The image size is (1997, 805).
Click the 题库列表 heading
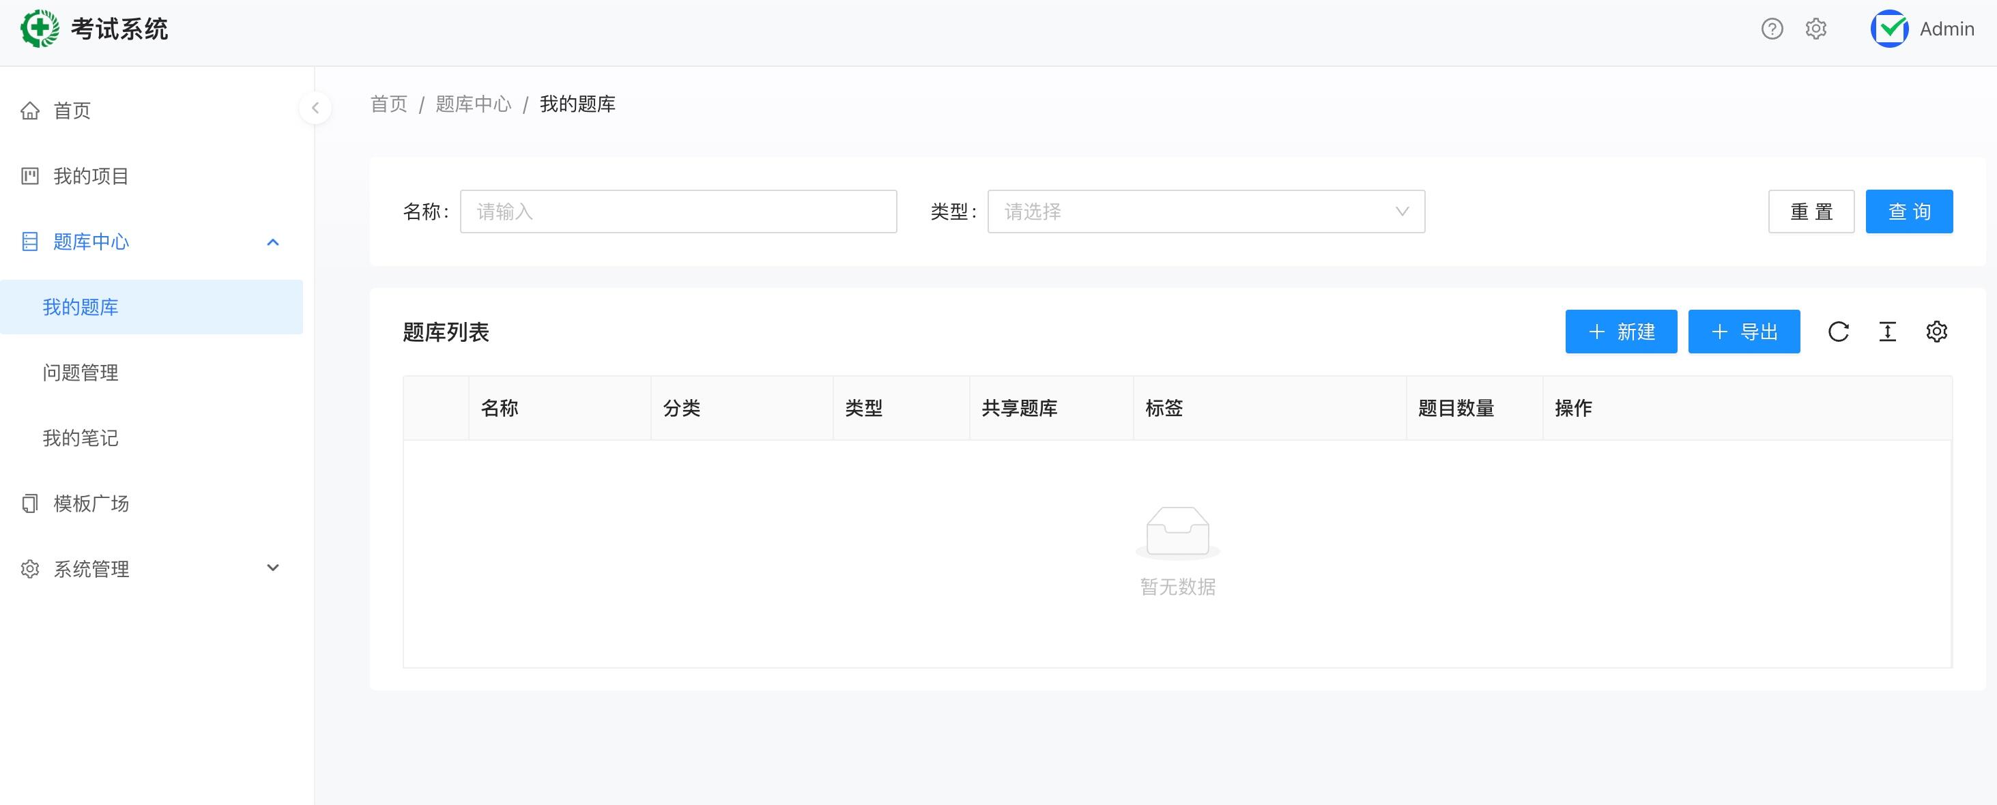(446, 332)
